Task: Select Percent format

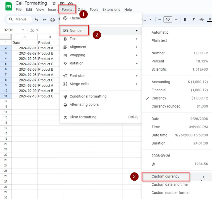Action: click(x=177, y=61)
